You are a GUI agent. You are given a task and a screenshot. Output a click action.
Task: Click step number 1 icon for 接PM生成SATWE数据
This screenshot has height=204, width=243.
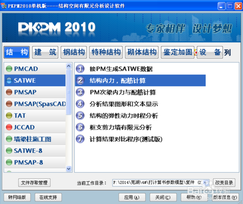[80, 69]
